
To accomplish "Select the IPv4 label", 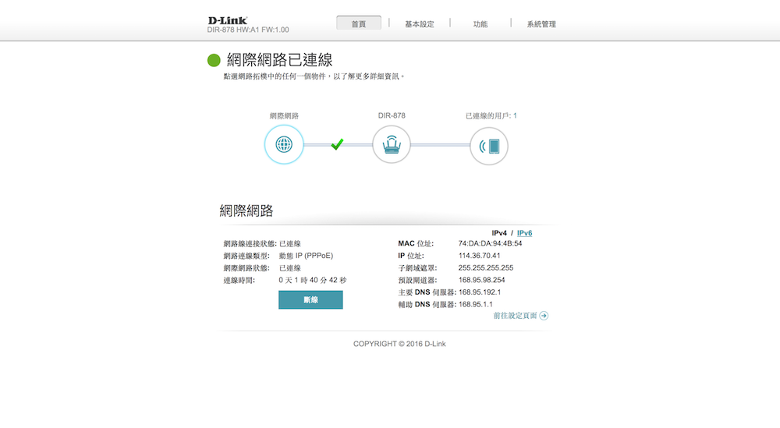I will (499, 233).
